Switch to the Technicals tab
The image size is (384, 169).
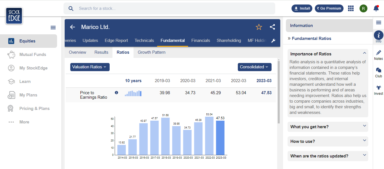click(144, 40)
